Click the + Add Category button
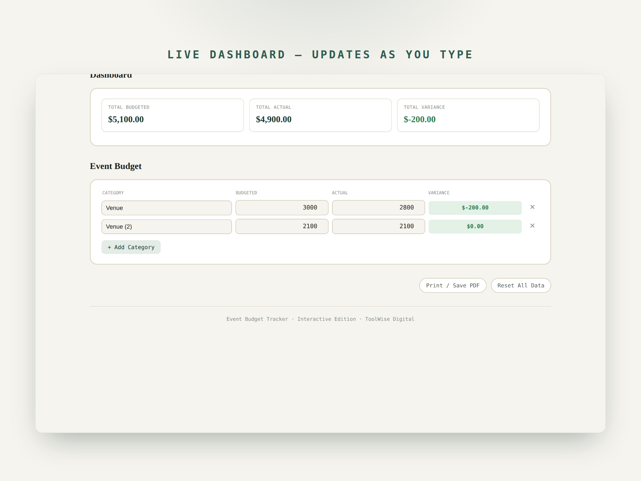This screenshot has width=641, height=481. [x=131, y=247]
